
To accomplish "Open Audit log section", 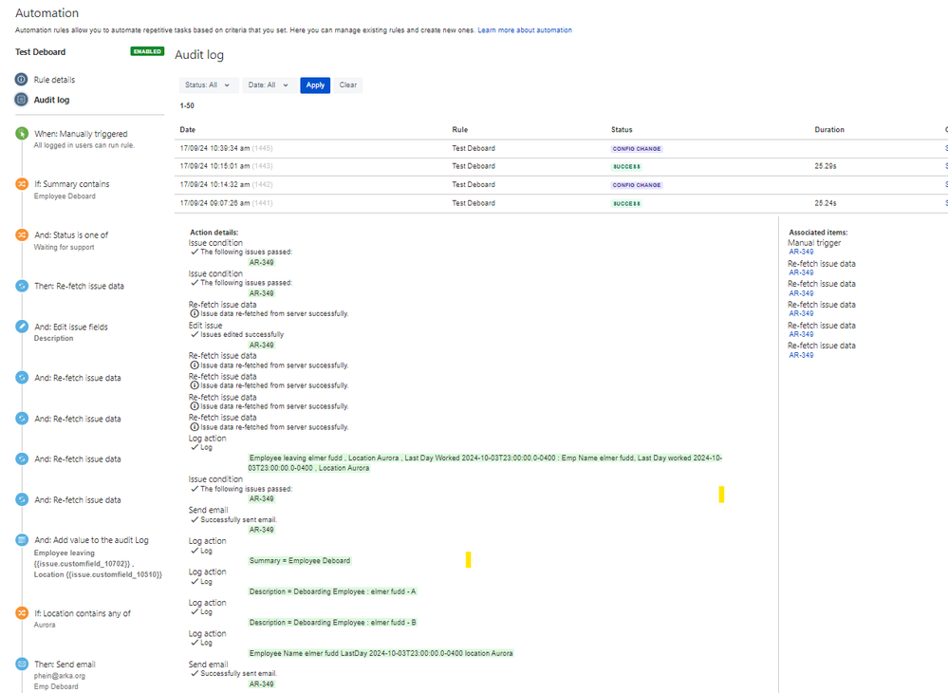I will [x=51, y=100].
